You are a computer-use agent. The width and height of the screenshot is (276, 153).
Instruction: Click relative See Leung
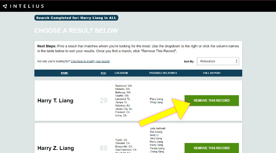(156, 132)
